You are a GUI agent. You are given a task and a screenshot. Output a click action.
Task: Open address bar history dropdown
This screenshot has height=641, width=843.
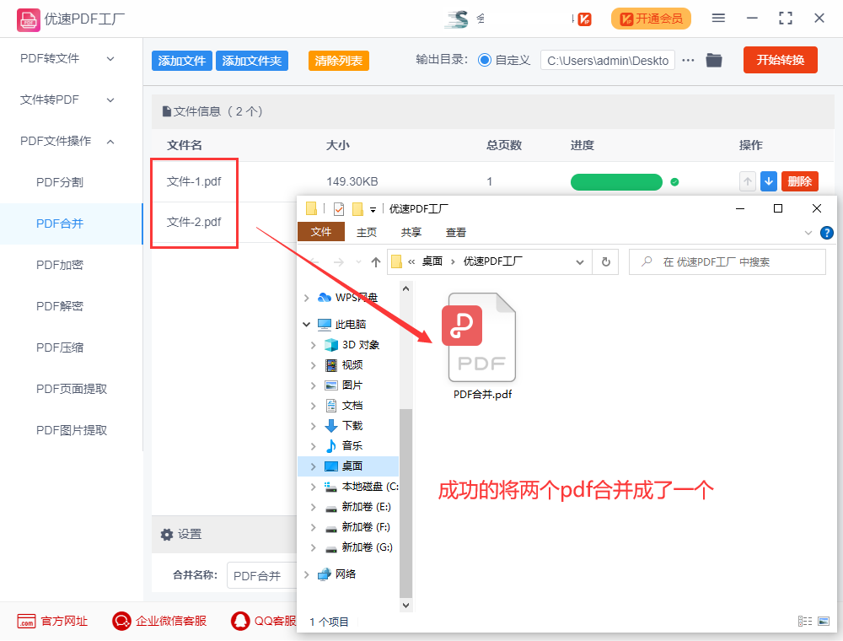(x=580, y=262)
